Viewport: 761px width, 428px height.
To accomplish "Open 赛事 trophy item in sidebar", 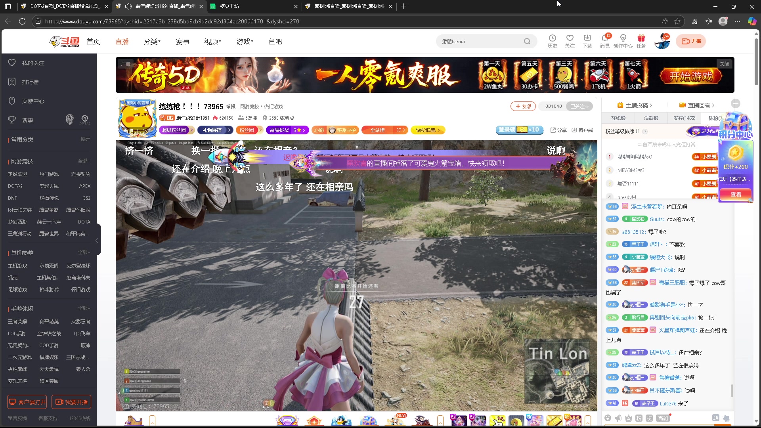I will [x=28, y=120].
